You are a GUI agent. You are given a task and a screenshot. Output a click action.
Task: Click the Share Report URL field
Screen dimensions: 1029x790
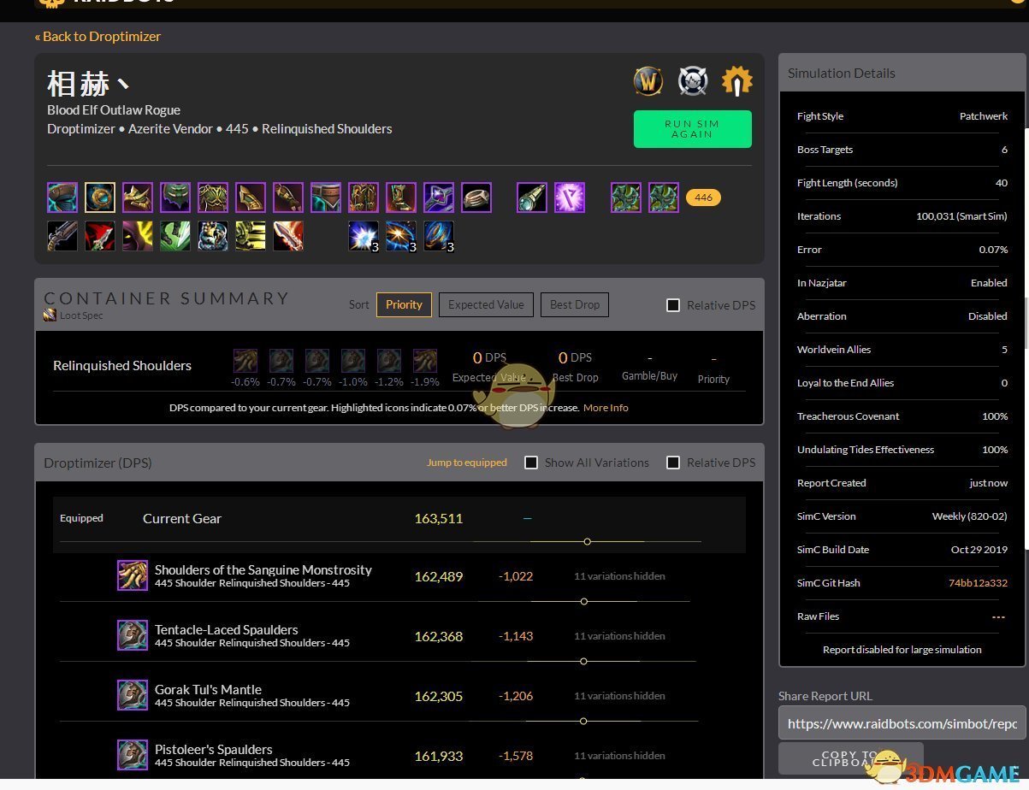click(x=902, y=723)
